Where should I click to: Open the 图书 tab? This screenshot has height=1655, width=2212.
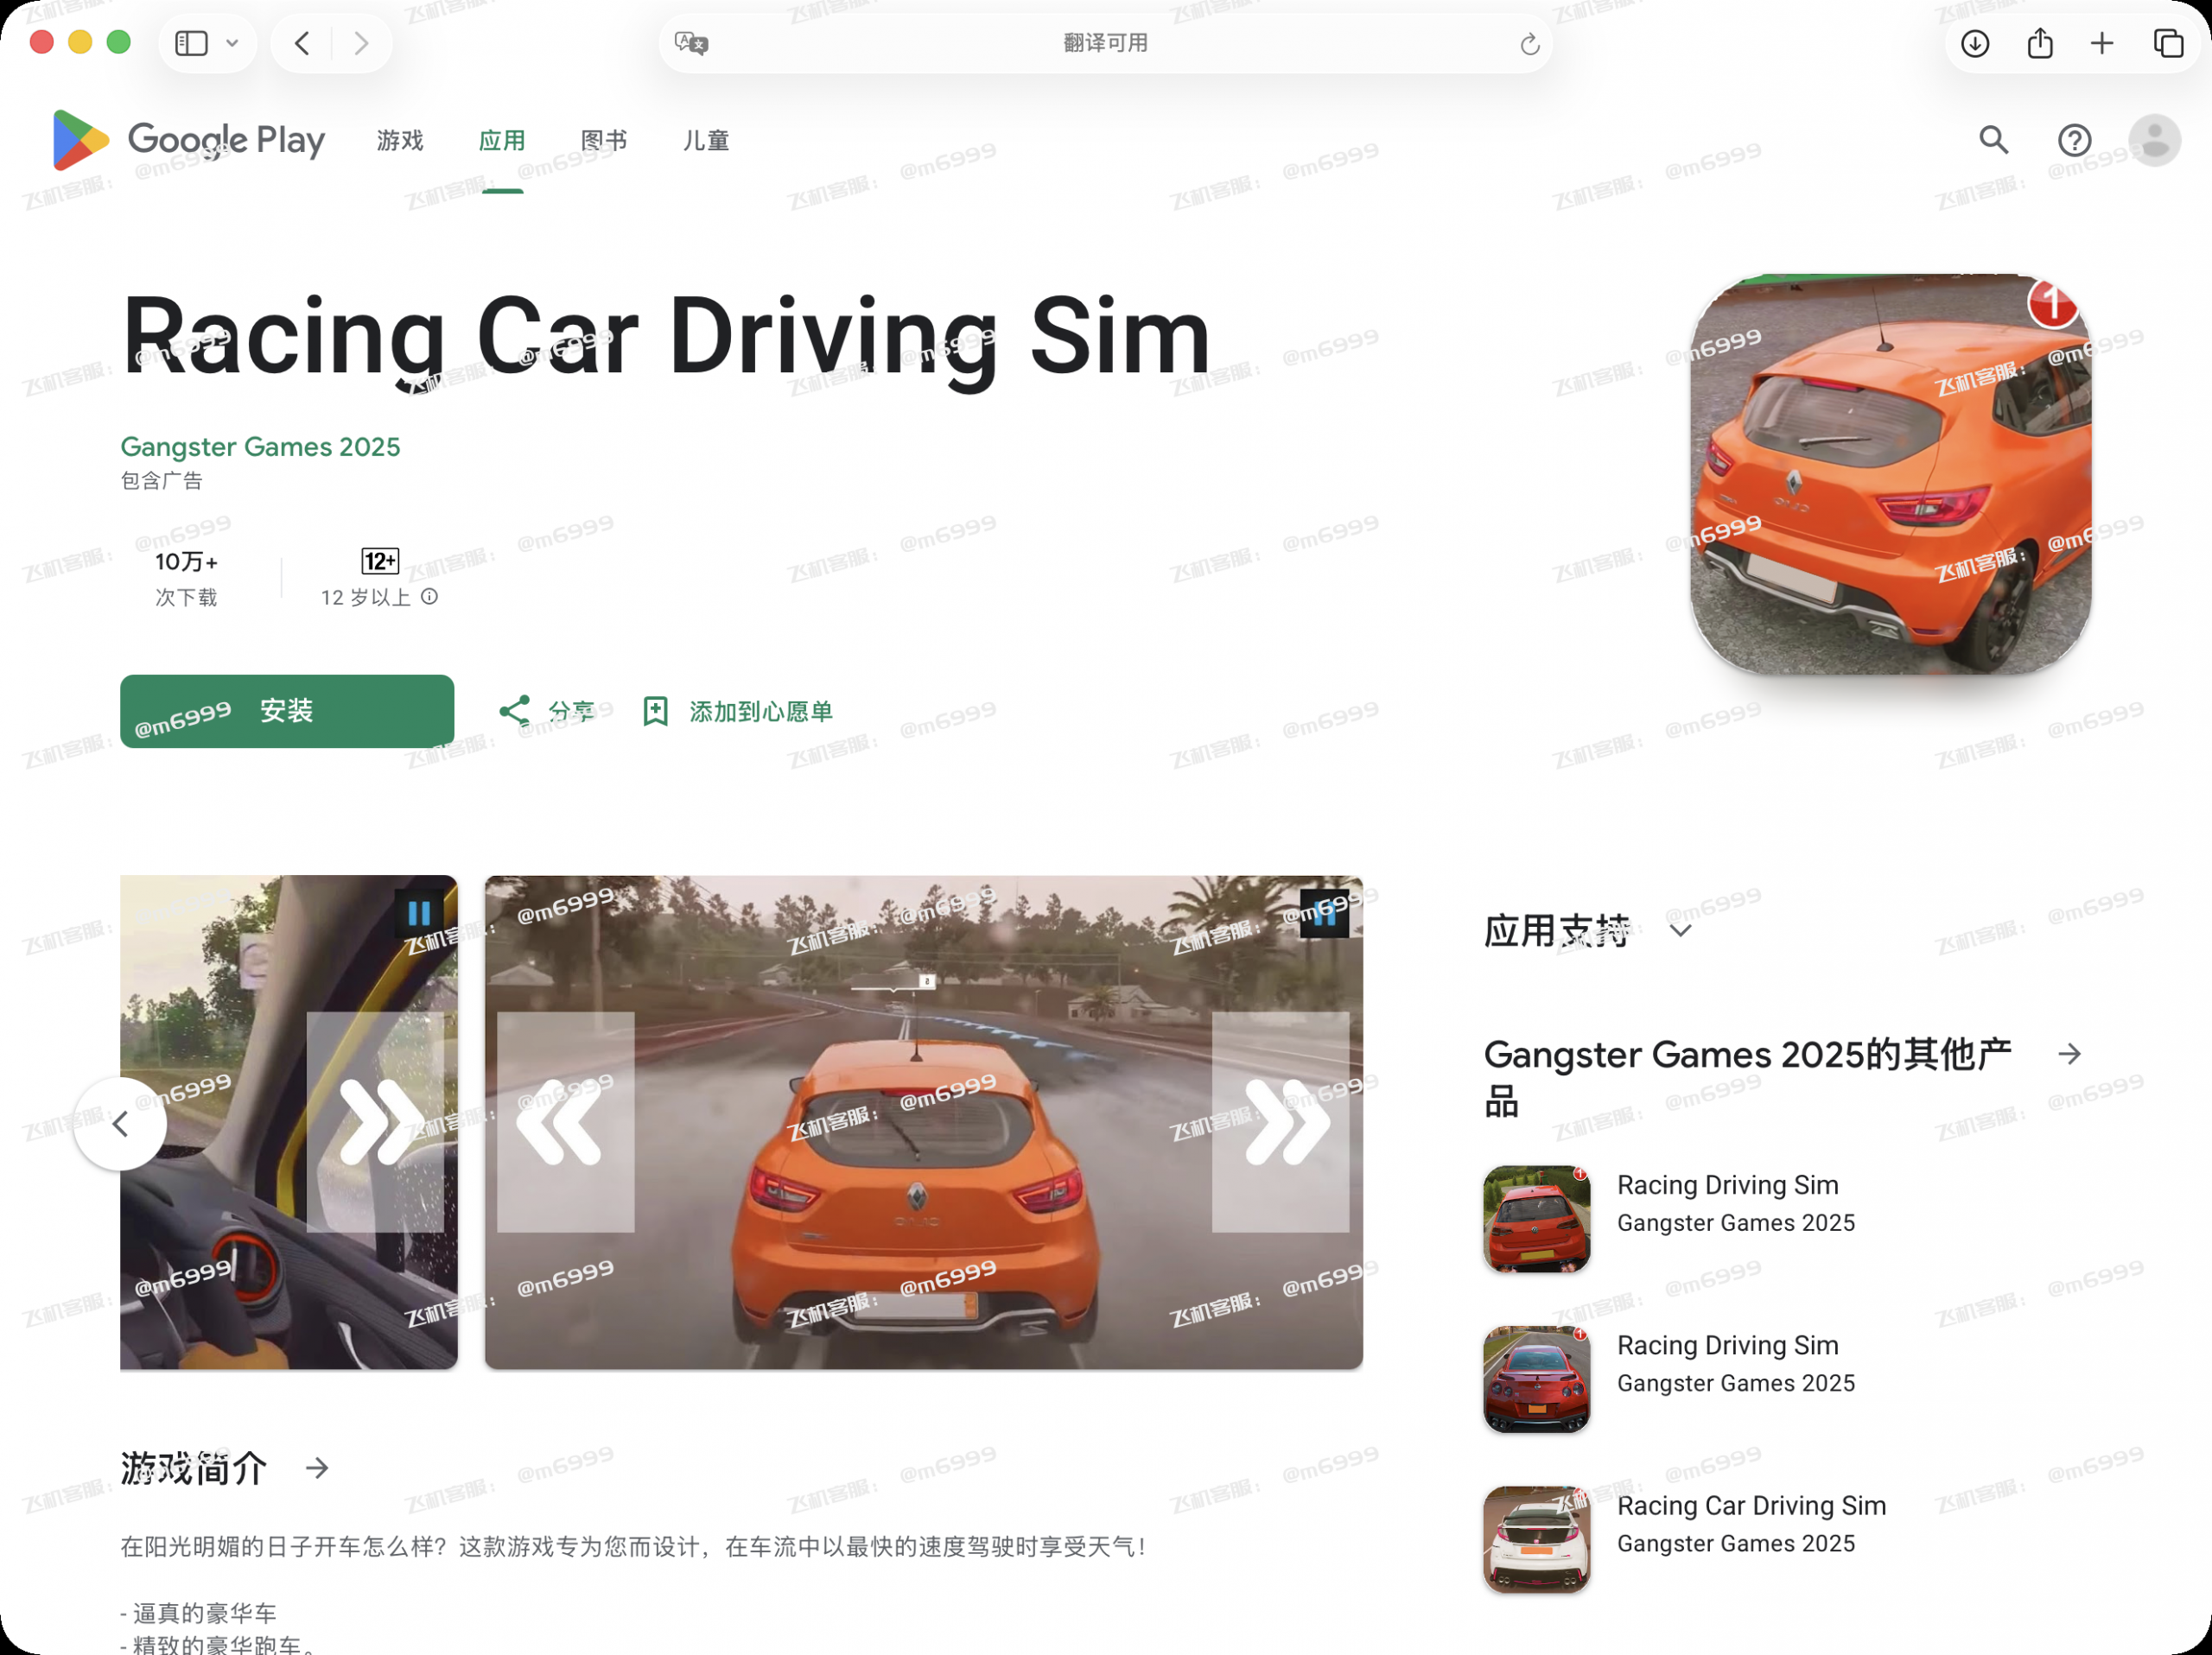pos(604,141)
